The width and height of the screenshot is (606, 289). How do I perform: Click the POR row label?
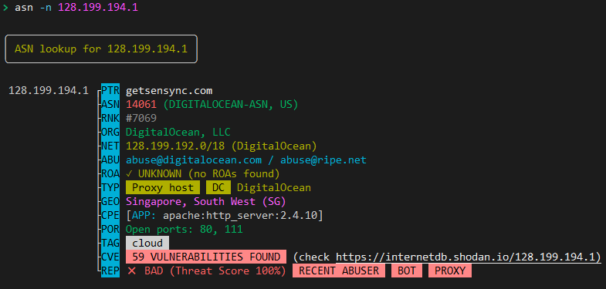coord(110,229)
